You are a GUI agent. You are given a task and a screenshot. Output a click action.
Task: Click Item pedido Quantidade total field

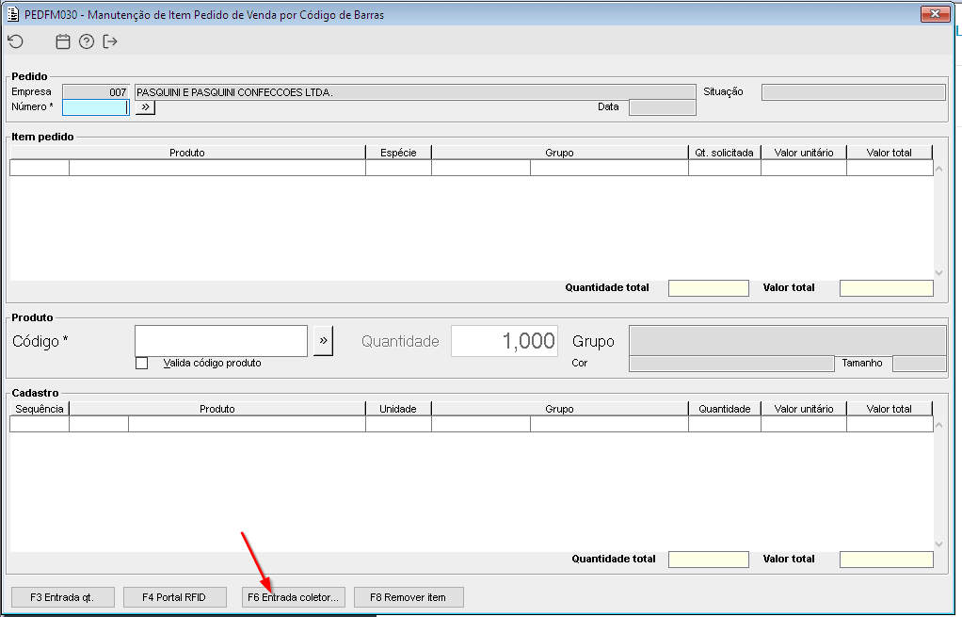[x=709, y=288]
